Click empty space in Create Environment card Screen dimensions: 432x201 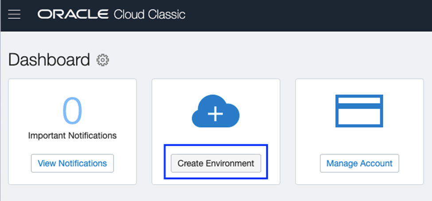171,110
